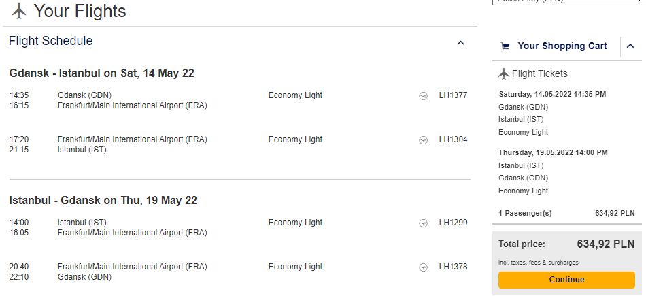Click flight number LH1299
The height and width of the screenshot is (296, 646).
(x=453, y=223)
